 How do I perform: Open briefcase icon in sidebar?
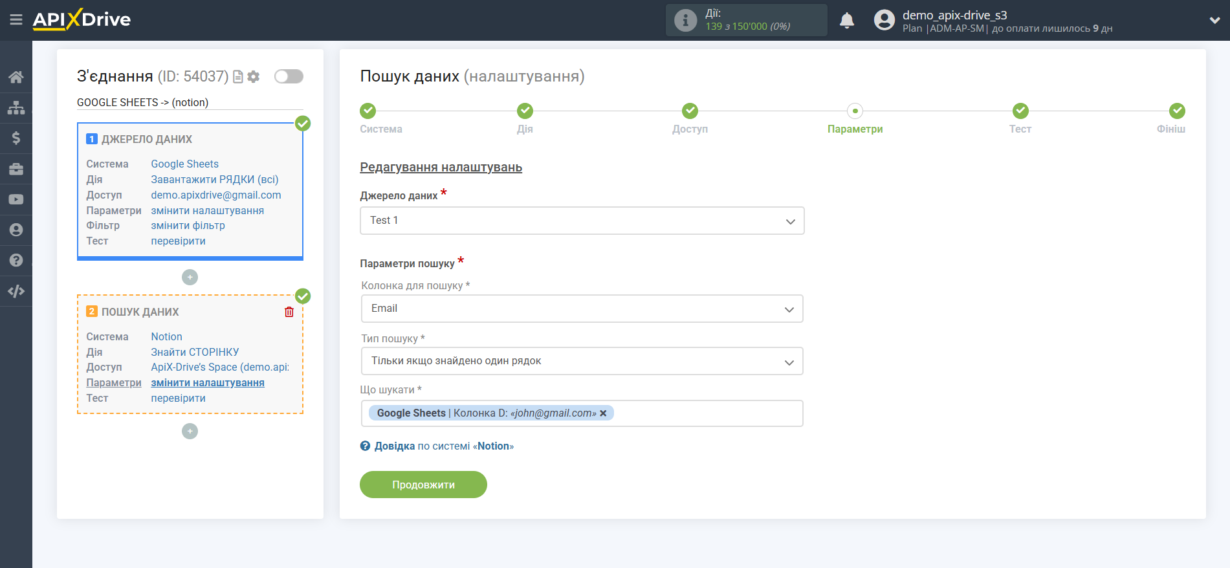point(16,169)
